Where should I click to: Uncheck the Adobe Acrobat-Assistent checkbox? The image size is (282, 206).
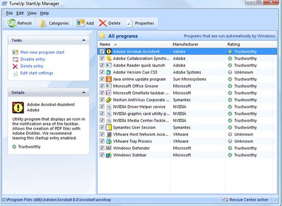point(102,51)
